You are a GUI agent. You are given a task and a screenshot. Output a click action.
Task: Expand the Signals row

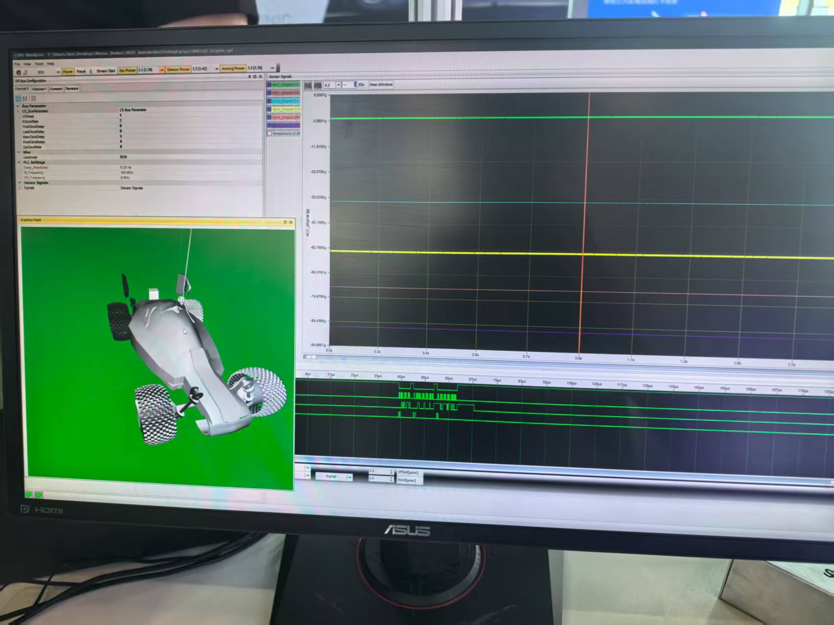coord(20,188)
